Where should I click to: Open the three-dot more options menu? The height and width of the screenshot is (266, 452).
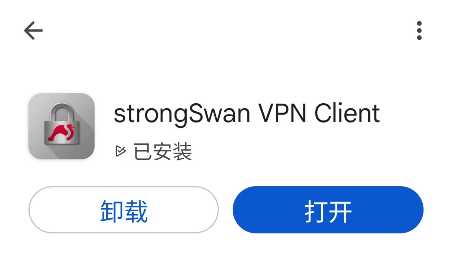(x=419, y=30)
